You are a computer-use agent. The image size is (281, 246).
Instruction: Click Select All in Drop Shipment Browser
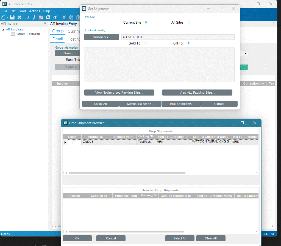pos(180,239)
